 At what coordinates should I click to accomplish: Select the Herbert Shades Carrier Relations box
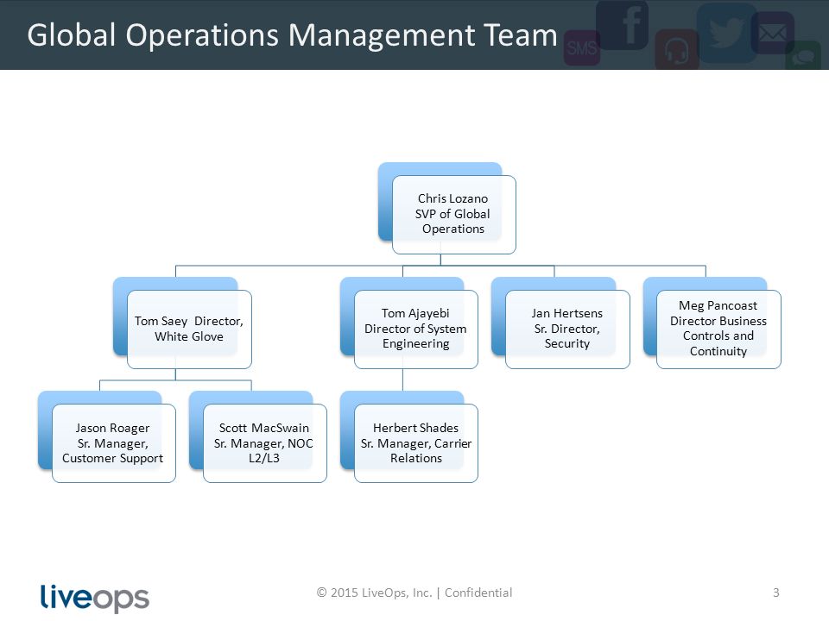[x=416, y=443]
